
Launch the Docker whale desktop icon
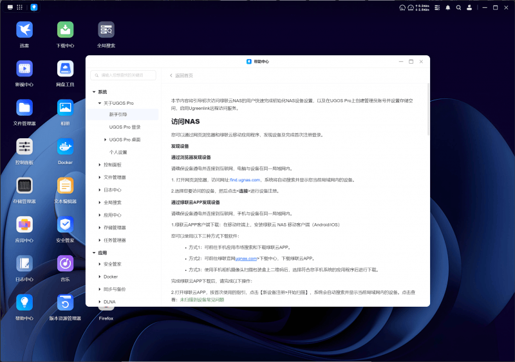tap(65, 147)
